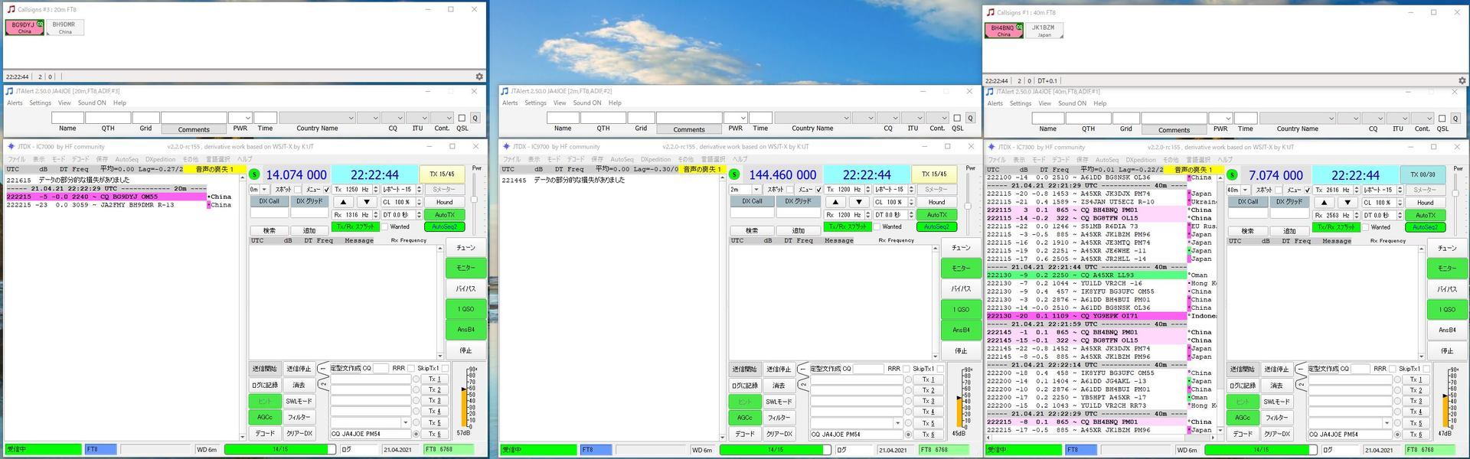Click green S indicator in JTDX IC7000 window
This screenshot has height=459, width=1470.
point(254,174)
